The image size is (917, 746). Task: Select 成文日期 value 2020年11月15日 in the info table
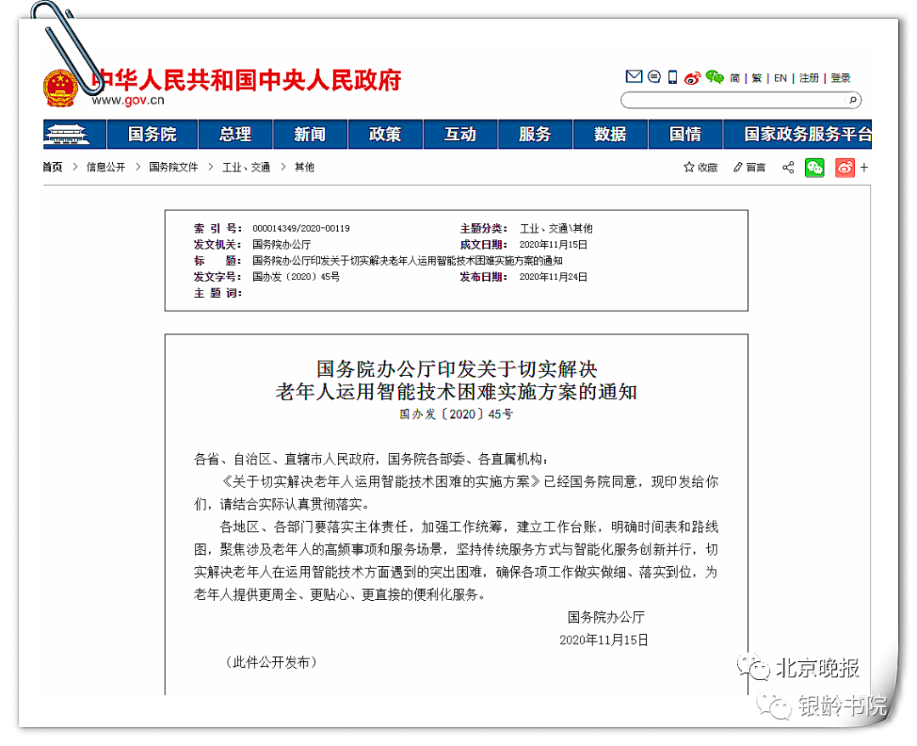(553, 244)
